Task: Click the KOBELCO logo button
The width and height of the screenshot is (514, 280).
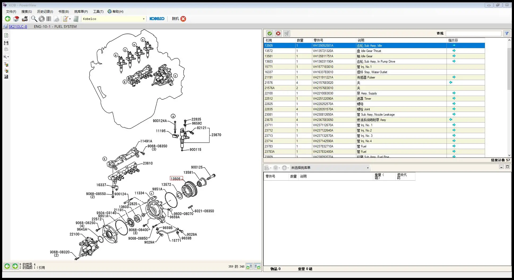Action: coord(157,19)
